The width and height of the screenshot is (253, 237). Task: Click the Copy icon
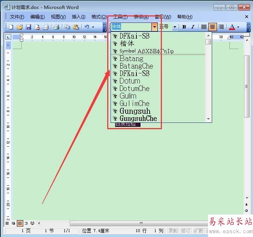67,27
